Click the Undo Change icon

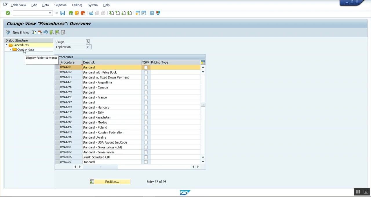coord(46,32)
